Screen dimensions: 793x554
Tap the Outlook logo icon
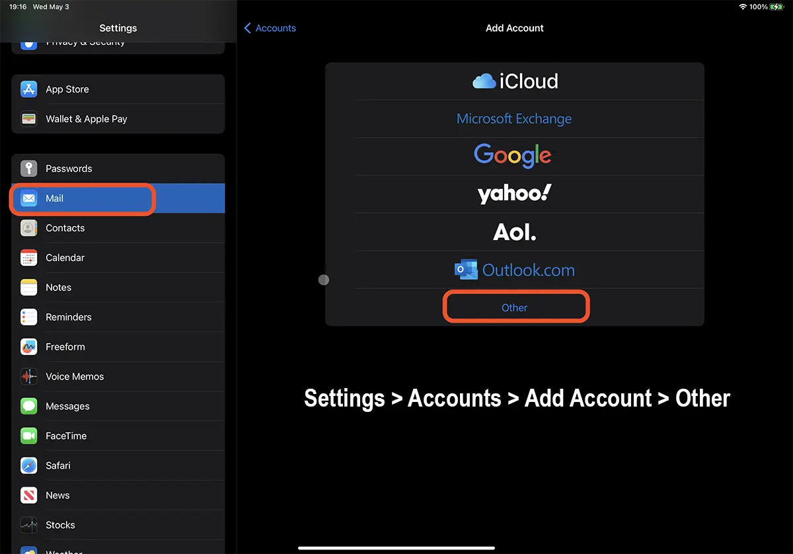[x=466, y=270]
